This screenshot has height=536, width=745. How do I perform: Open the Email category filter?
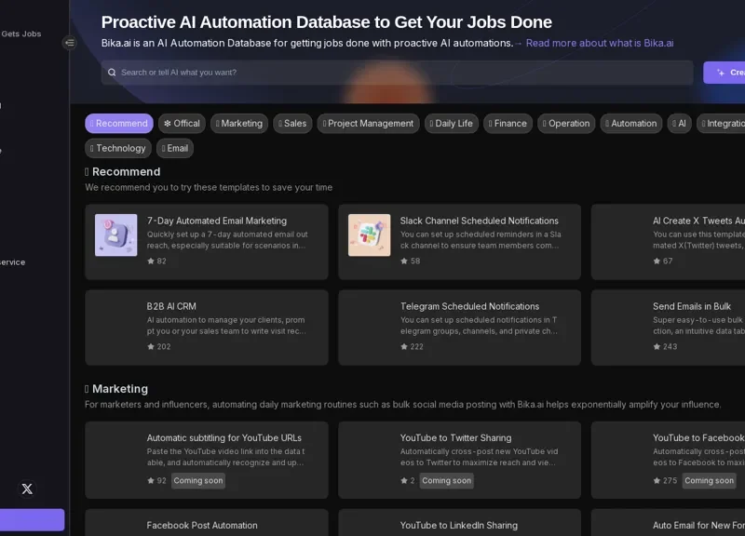[175, 148]
